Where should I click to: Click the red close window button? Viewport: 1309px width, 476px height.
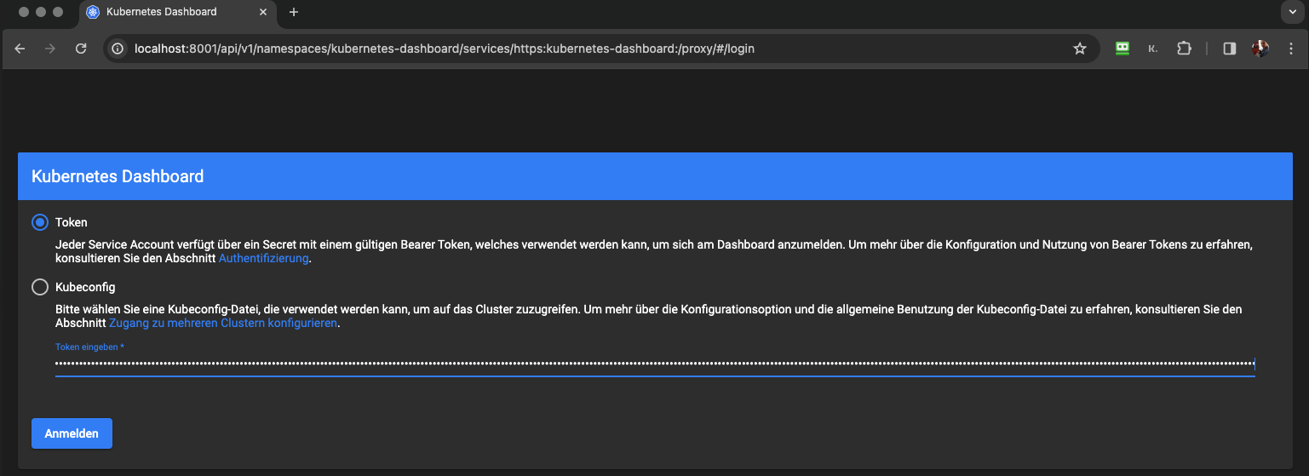click(x=23, y=12)
